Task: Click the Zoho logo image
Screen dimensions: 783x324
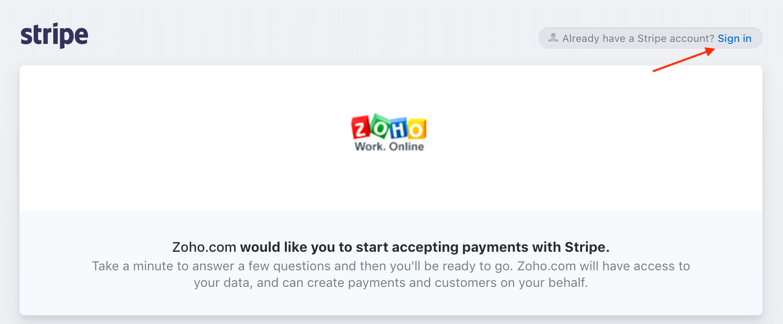Action: point(389,133)
